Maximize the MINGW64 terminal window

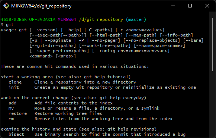point(190,6)
